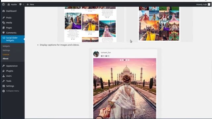Viewport: 212px width, 119px height.
Task: Open the License submenu item
Action: (x=6, y=54)
